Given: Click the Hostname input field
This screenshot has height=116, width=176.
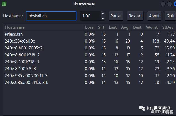Looking at the screenshot, I should 51,16.
